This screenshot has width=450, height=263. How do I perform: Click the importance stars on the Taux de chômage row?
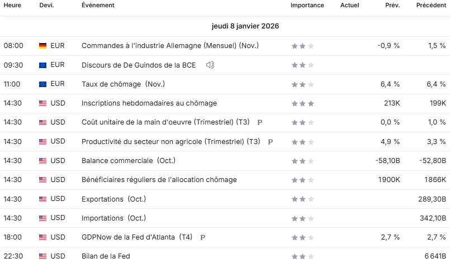click(x=303, y=84)
